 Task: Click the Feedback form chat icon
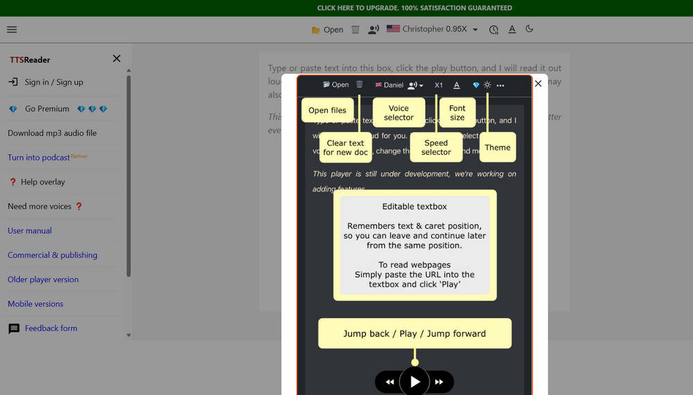[x=14, y=329]
